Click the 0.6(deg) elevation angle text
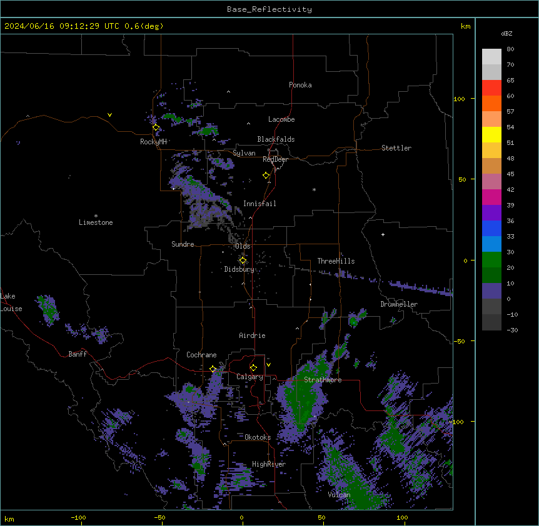The image size is (539, 526). (x=144, y=26)
